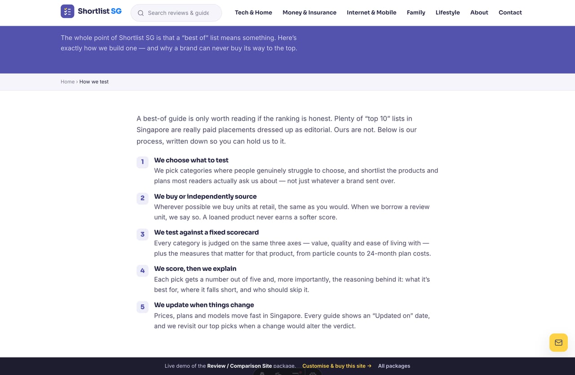575x375 pixels.
Task: Click the We choose what to test heading
Action: tap(191, 160)
